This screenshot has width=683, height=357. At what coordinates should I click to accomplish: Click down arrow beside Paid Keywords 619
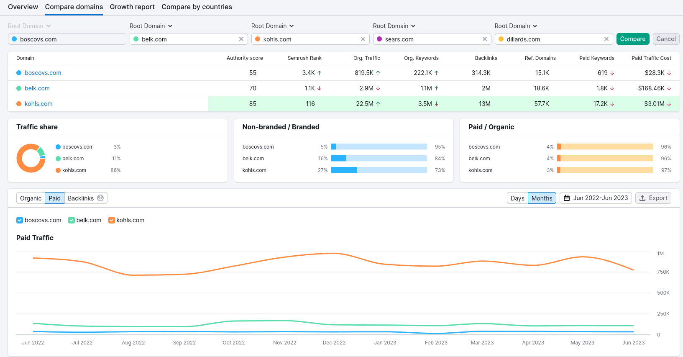click(x=612, y=73)
